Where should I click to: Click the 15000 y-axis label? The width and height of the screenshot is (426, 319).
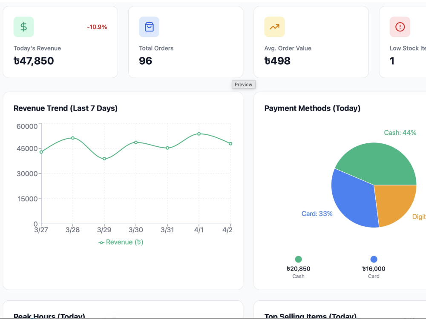point(27,199)
